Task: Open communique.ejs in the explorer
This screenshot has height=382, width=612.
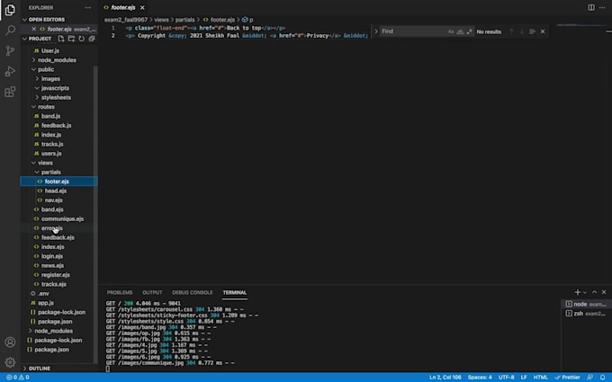Action: tap(62, 219)
